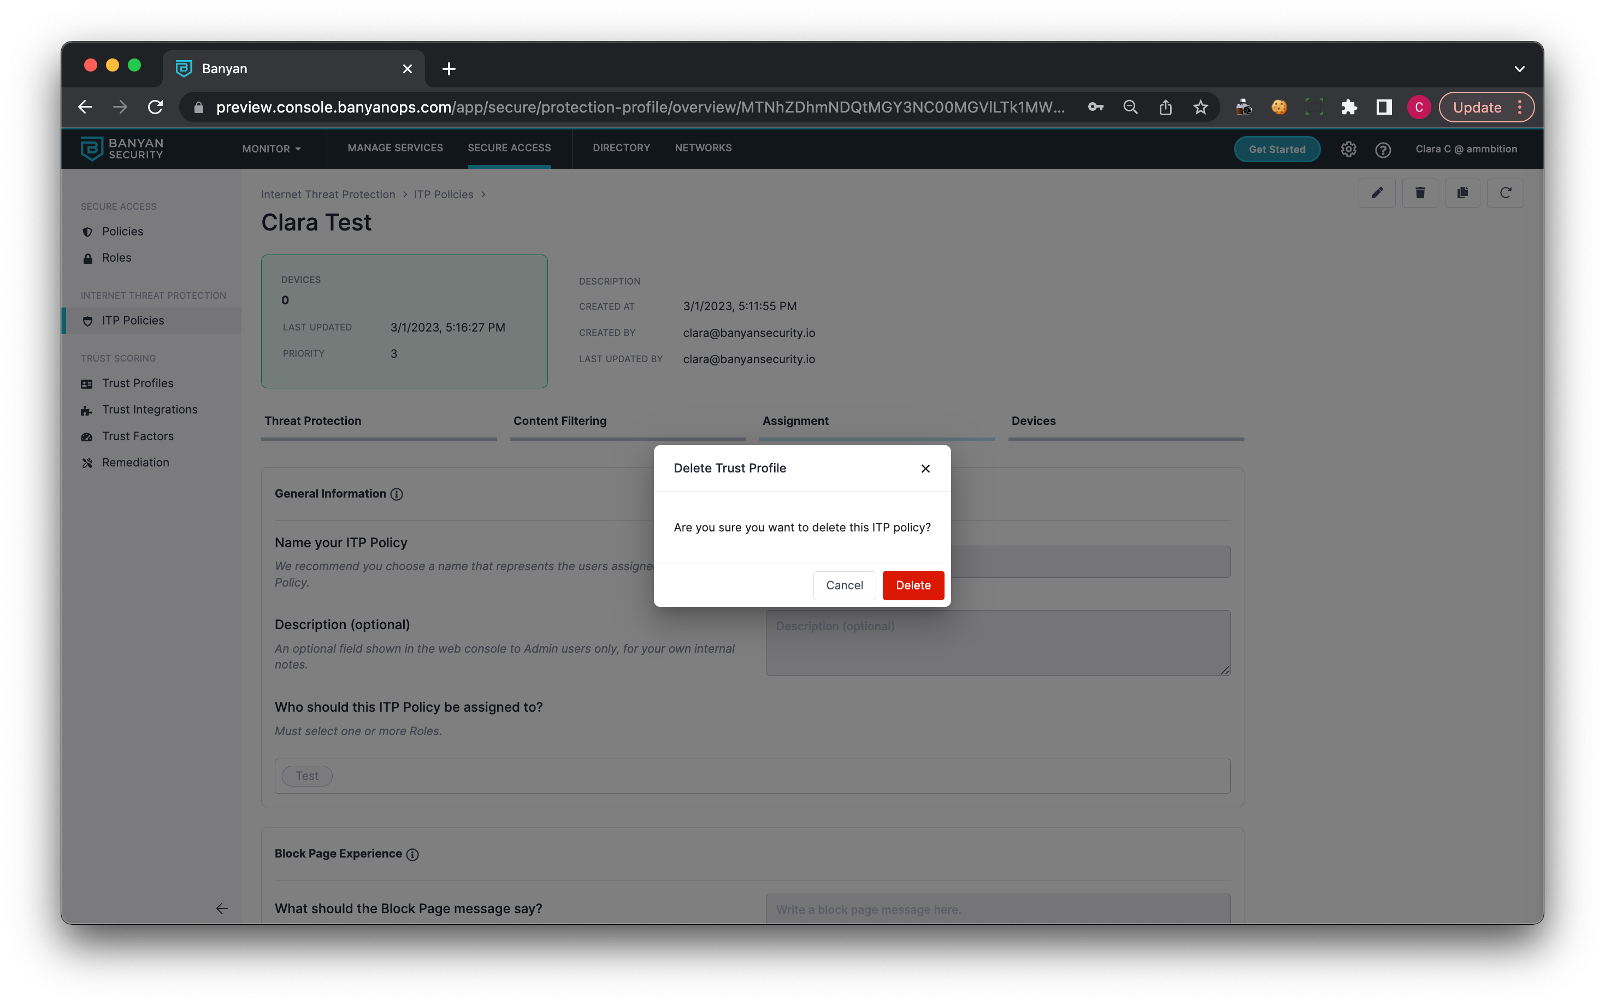Click the share icon in address bar
The height and width of the screenshot is (1005, 1605).
1165,107
